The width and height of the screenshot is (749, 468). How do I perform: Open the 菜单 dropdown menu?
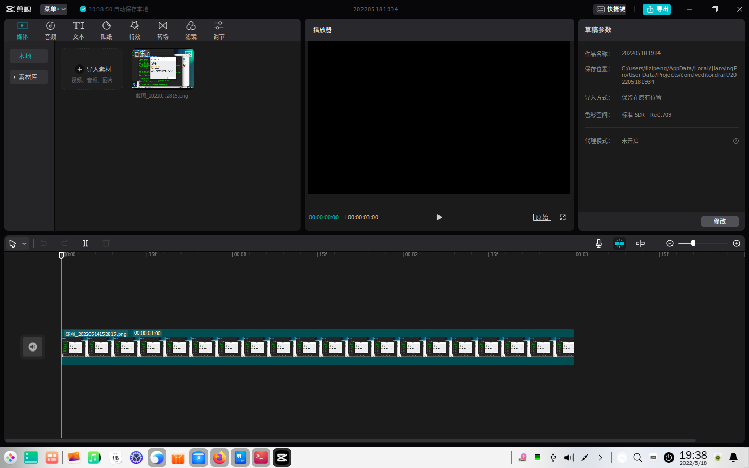coord(54,9)
